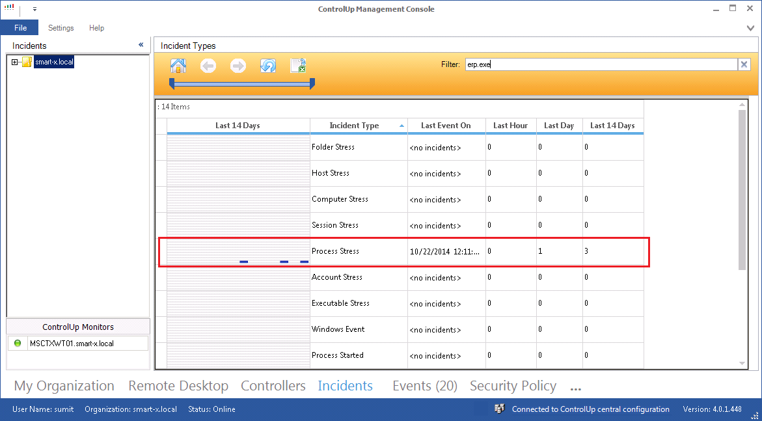Open the quick access toolbar dropdown arrow

click(x=34, y=8)
